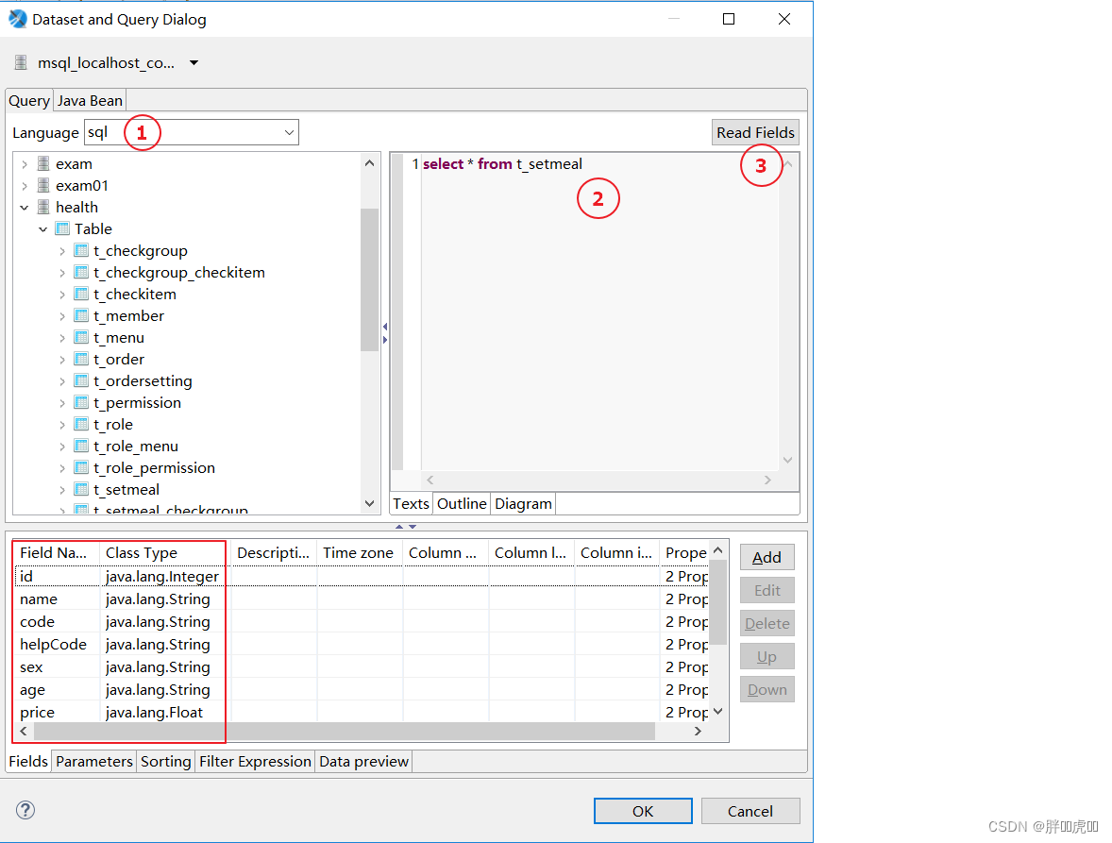Expand the t_checkgroup table node
The height and width of the screenshot is (843, 1112).
[62, 251]
